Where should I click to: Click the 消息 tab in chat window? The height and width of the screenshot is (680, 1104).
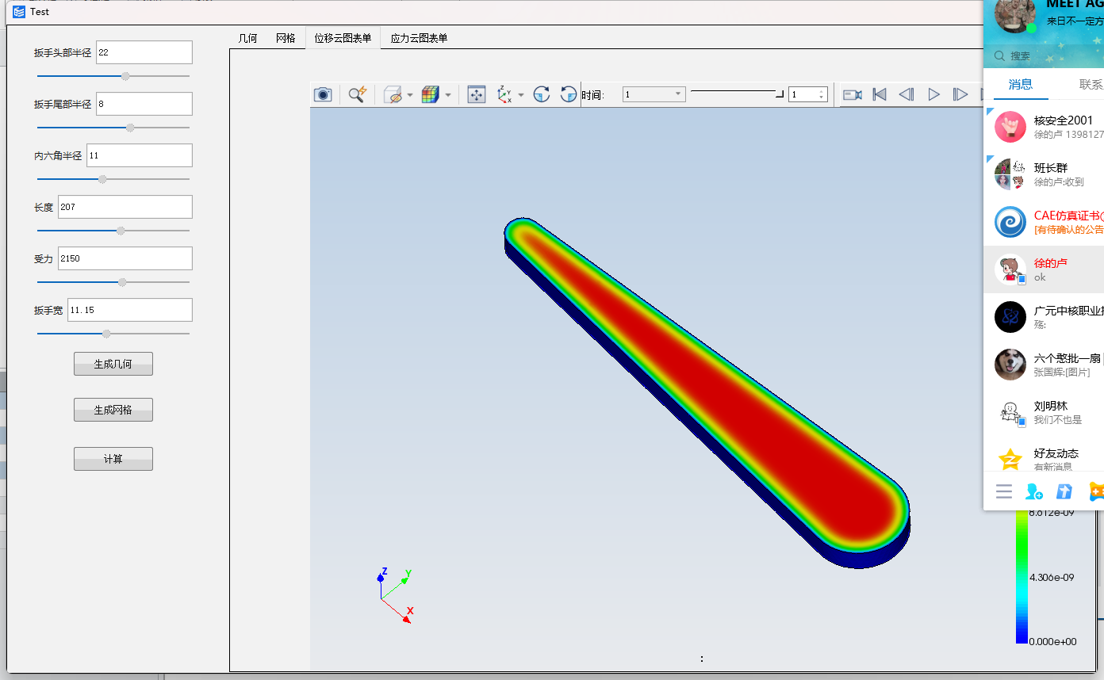pos(1021,85)
